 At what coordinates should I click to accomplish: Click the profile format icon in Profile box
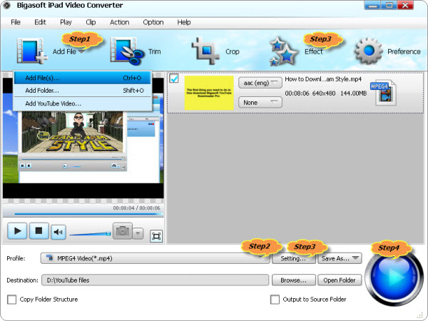49,258
